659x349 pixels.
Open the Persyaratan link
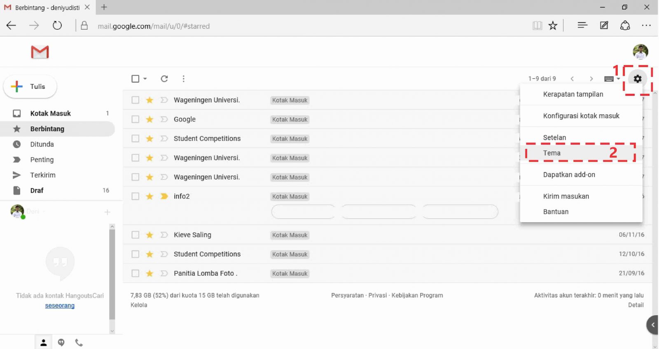[347, 295]
